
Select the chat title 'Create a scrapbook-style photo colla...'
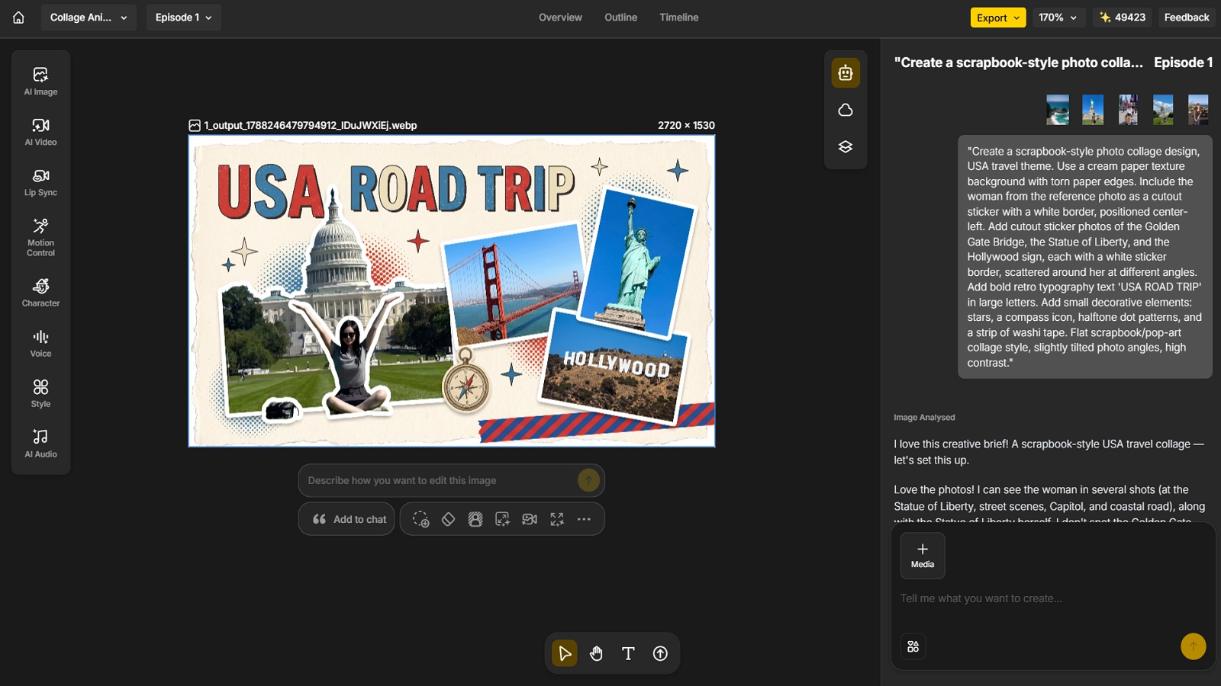point(1019,63)
